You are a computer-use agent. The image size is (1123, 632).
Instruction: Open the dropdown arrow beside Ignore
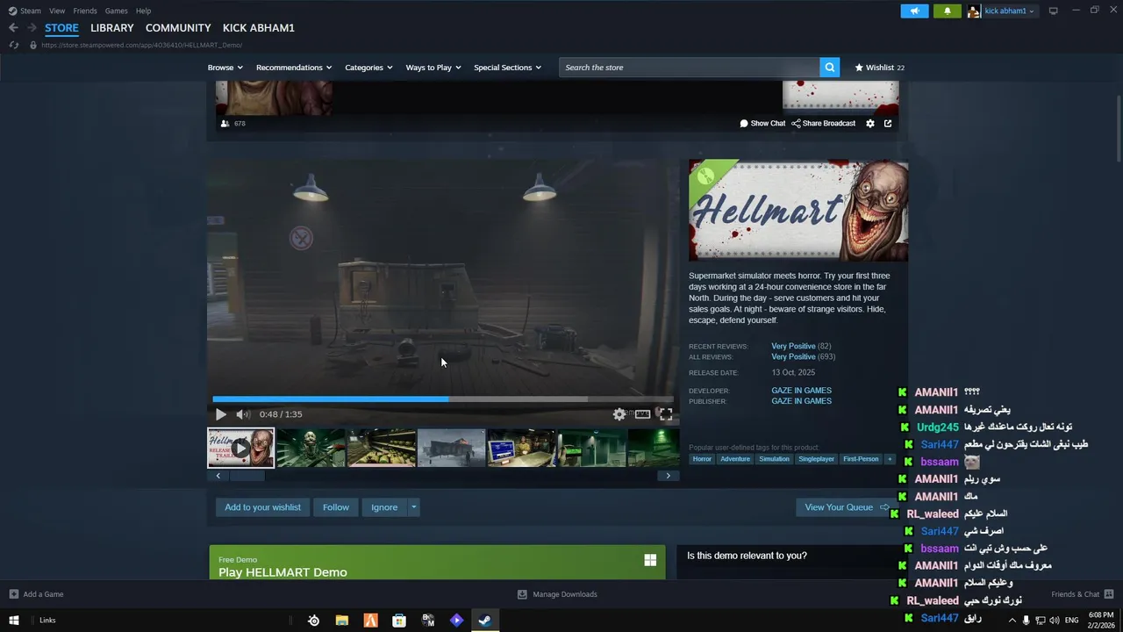tap(413, 507)
